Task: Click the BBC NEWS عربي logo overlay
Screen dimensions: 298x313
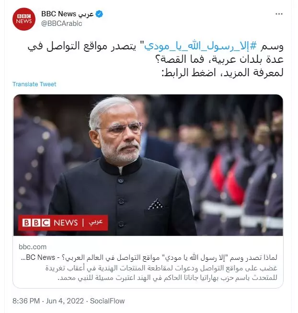Action: (63, 223)
